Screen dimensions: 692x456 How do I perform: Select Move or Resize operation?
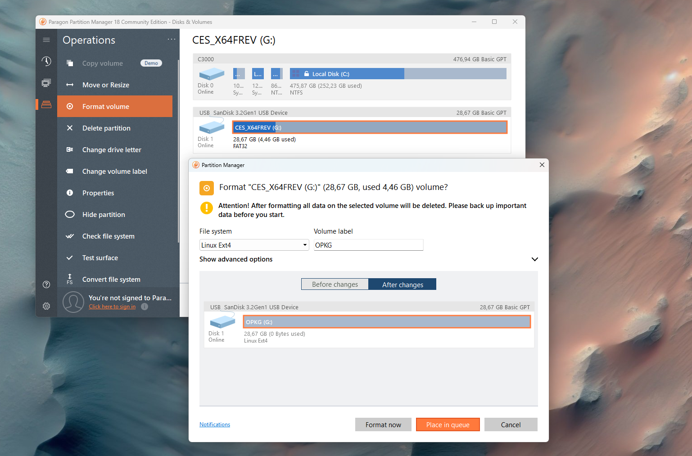pyautogui.click(x=115, y=85)
